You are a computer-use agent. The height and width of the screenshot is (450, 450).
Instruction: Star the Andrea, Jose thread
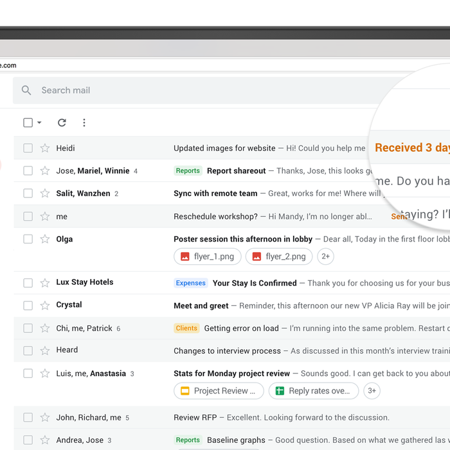[x=45, y=440]
